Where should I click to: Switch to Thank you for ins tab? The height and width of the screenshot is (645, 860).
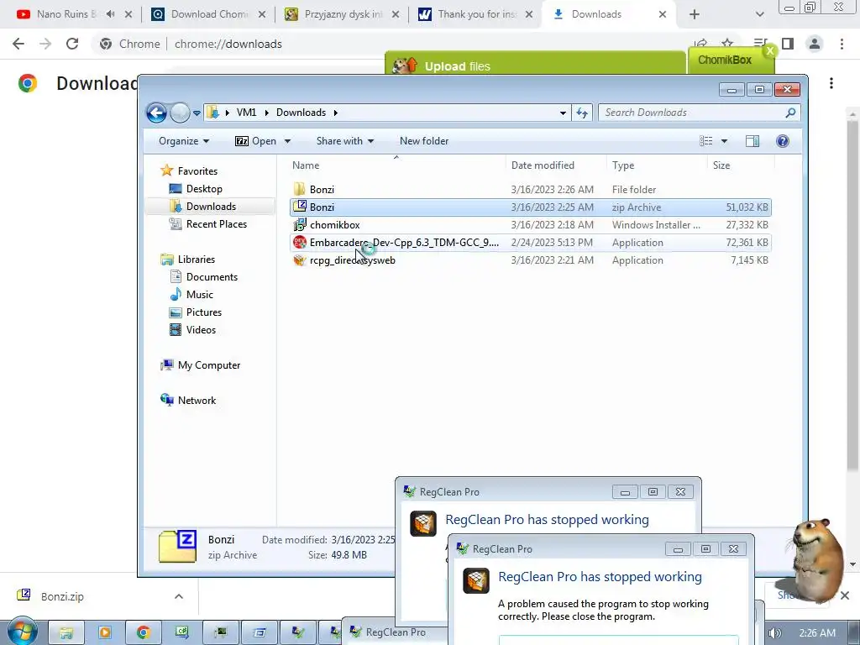(477, 14)
